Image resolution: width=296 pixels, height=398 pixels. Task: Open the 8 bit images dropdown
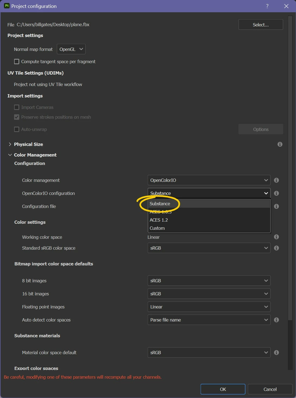click(x=209, y=281)
